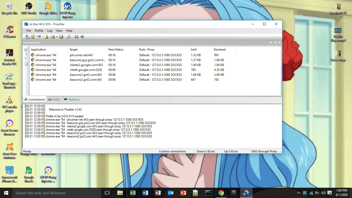This screenshot has width=352, height=198.
Task: Save profile using the floppy disk icon
Action: 61,37
